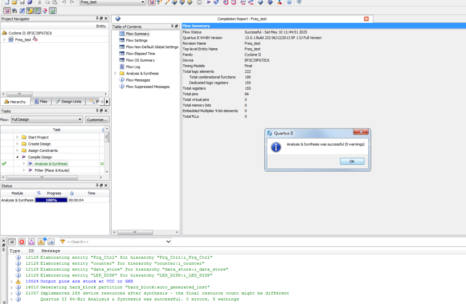Toggle the All messages filter button
Viewport: 466px width, 304px height.
12,242
